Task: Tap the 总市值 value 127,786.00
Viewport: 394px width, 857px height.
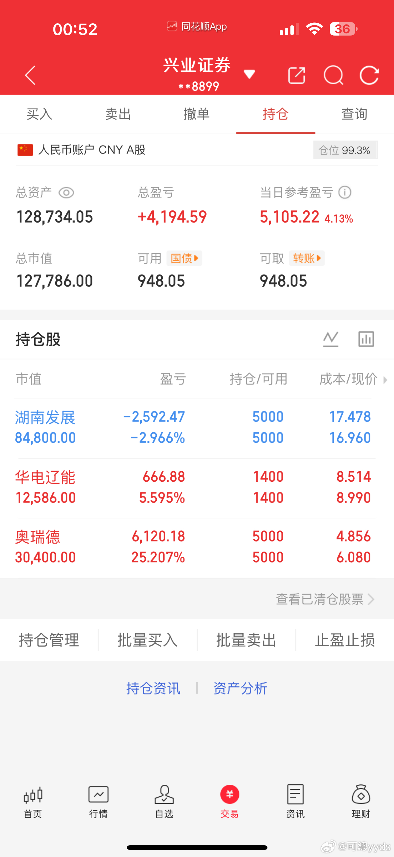Action: pos(55,281)
